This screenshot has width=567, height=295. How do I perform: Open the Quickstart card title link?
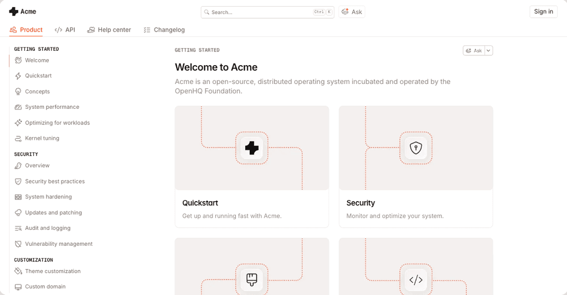pos(200,203)
